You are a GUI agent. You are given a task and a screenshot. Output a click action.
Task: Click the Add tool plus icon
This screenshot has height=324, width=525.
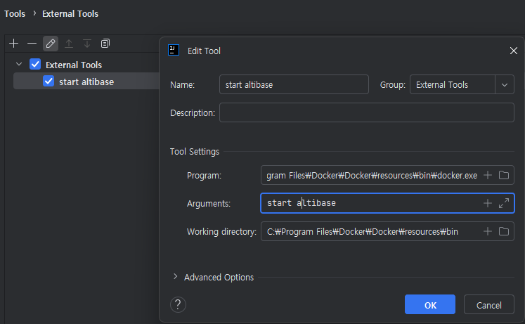click(13, 44)
